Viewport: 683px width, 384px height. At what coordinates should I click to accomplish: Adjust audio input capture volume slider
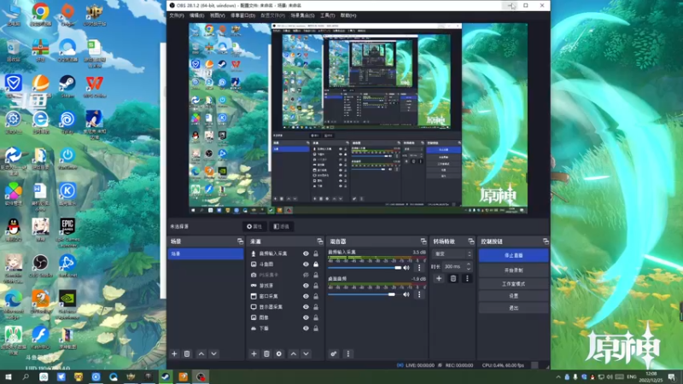tap(365, 268)
